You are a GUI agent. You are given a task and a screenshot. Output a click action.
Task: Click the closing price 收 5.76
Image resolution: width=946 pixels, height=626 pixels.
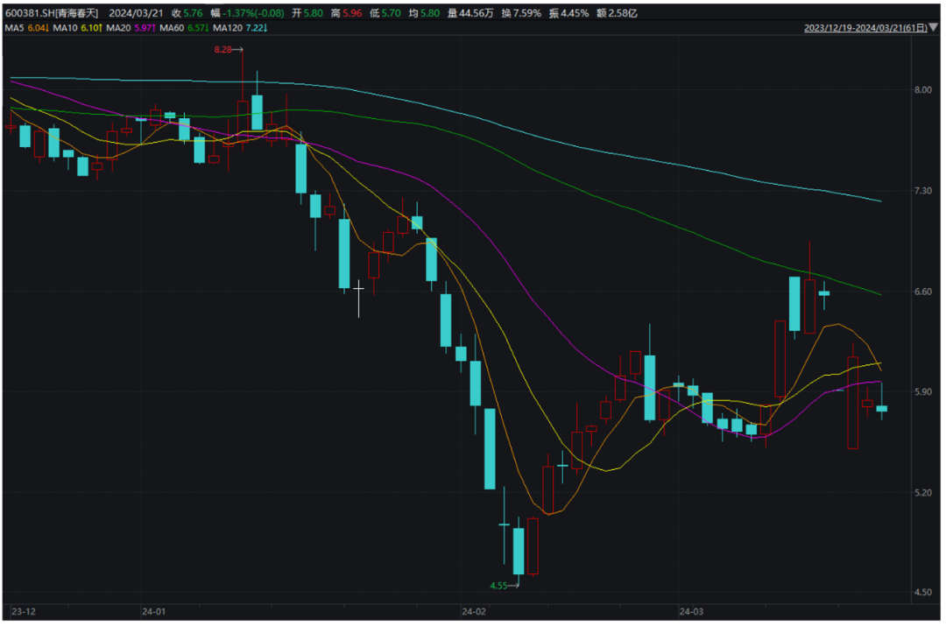tap(187, 13)
